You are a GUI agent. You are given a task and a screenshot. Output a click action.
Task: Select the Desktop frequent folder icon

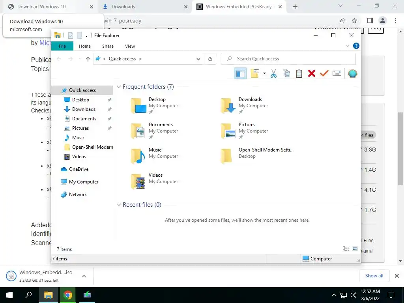pyautogui.click(x=138, y=106)
